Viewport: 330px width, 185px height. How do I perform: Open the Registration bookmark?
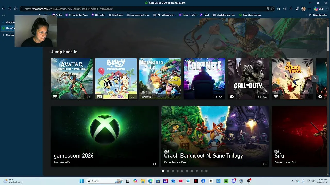(x=116, y=15)
